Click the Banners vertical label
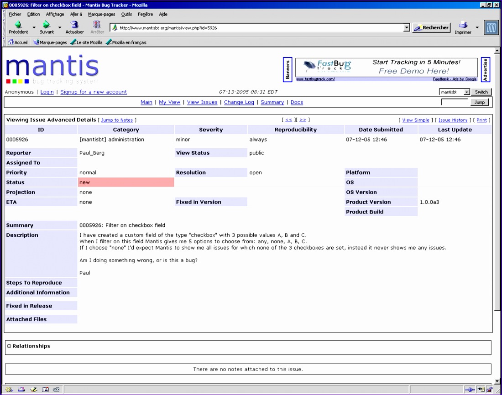The image size is (502, 395). coord(288,69)
